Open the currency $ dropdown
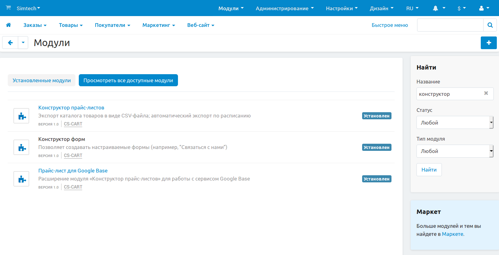Viewport: 499px width, 255px height. pyautogui.click(x=462, y=8)
